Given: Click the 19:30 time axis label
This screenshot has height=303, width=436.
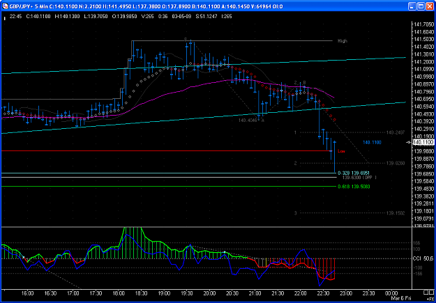Looking at the screenshot, I should coord(186,293).
